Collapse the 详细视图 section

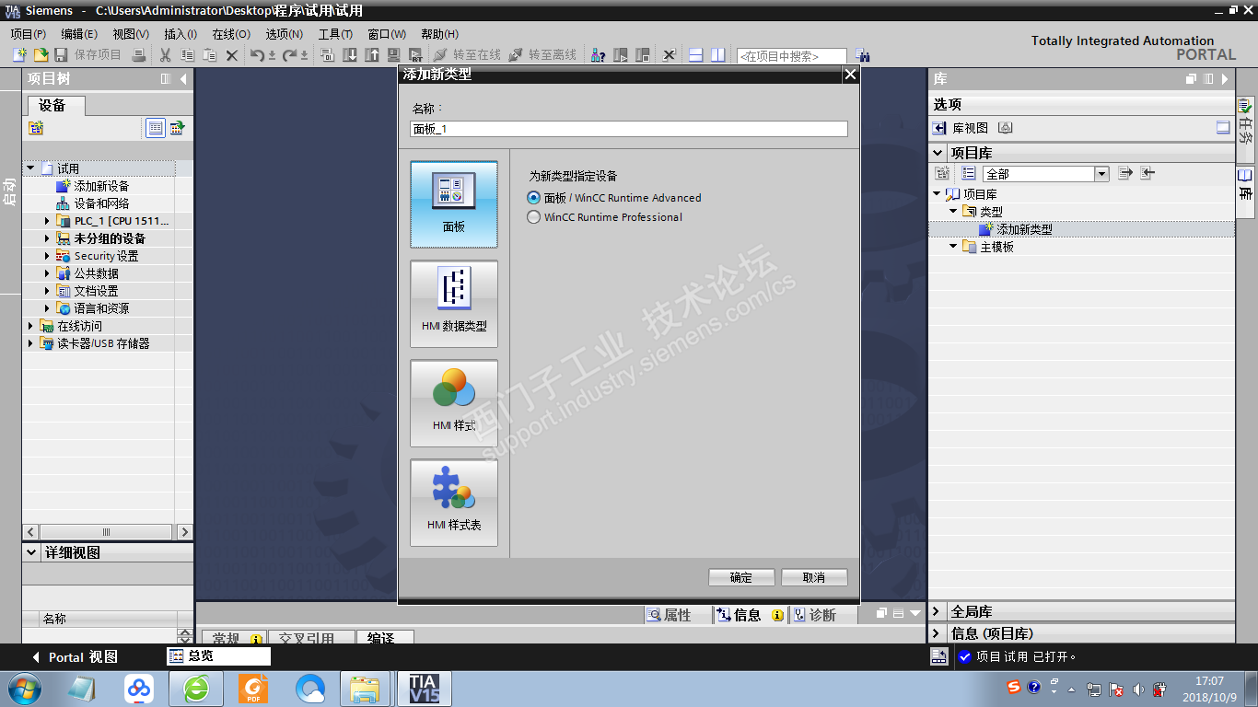[32, 552]
